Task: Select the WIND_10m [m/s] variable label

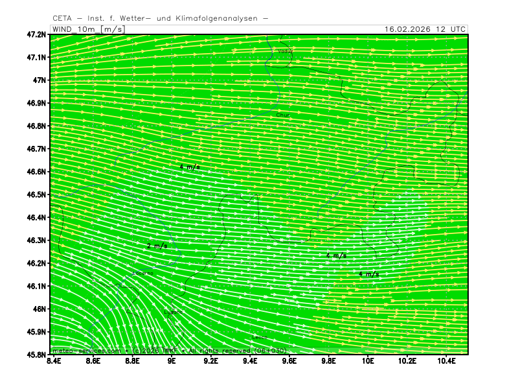Action: (x=88, y=29)
